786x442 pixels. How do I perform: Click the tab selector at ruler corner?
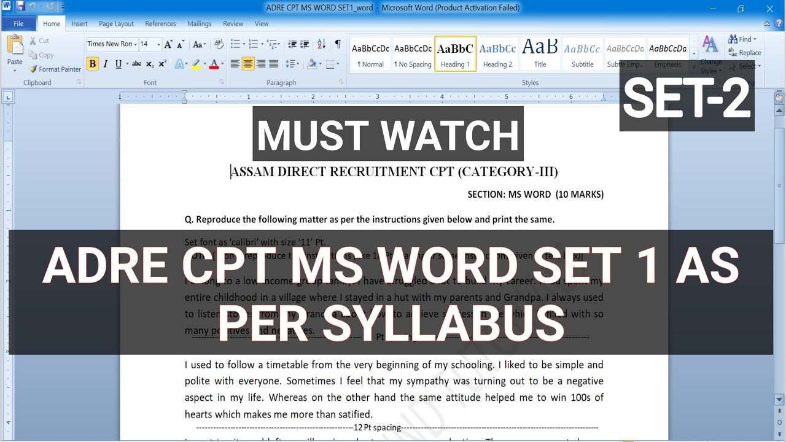8,96
